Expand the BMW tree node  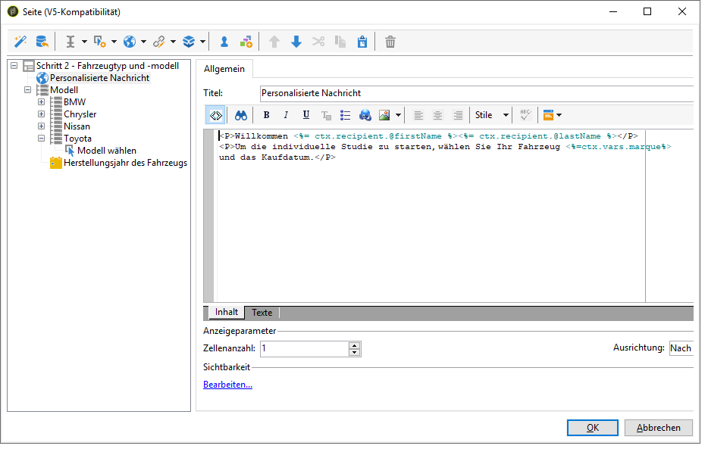click(x=42, y=102)
